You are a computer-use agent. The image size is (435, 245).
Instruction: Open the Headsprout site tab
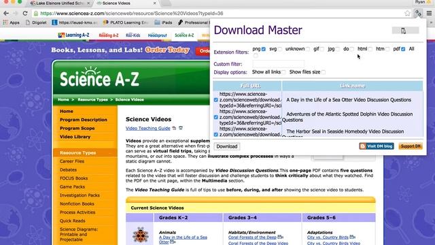click(157, 35)
